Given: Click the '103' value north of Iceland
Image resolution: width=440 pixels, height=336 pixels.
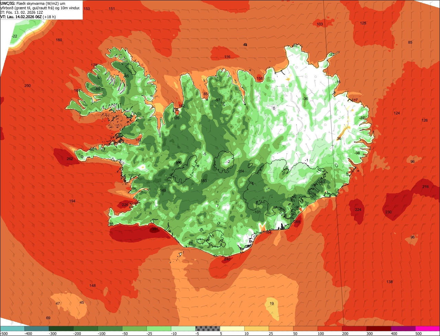Looking at the screenshot, I should [x=320, y=24].
